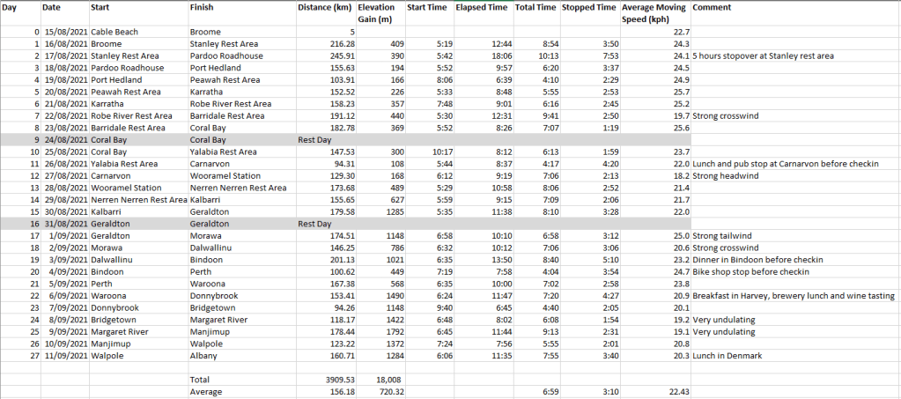
Task: Select the '5 hours stopover at Stanley rest area' comment
Action: [764, 55]
